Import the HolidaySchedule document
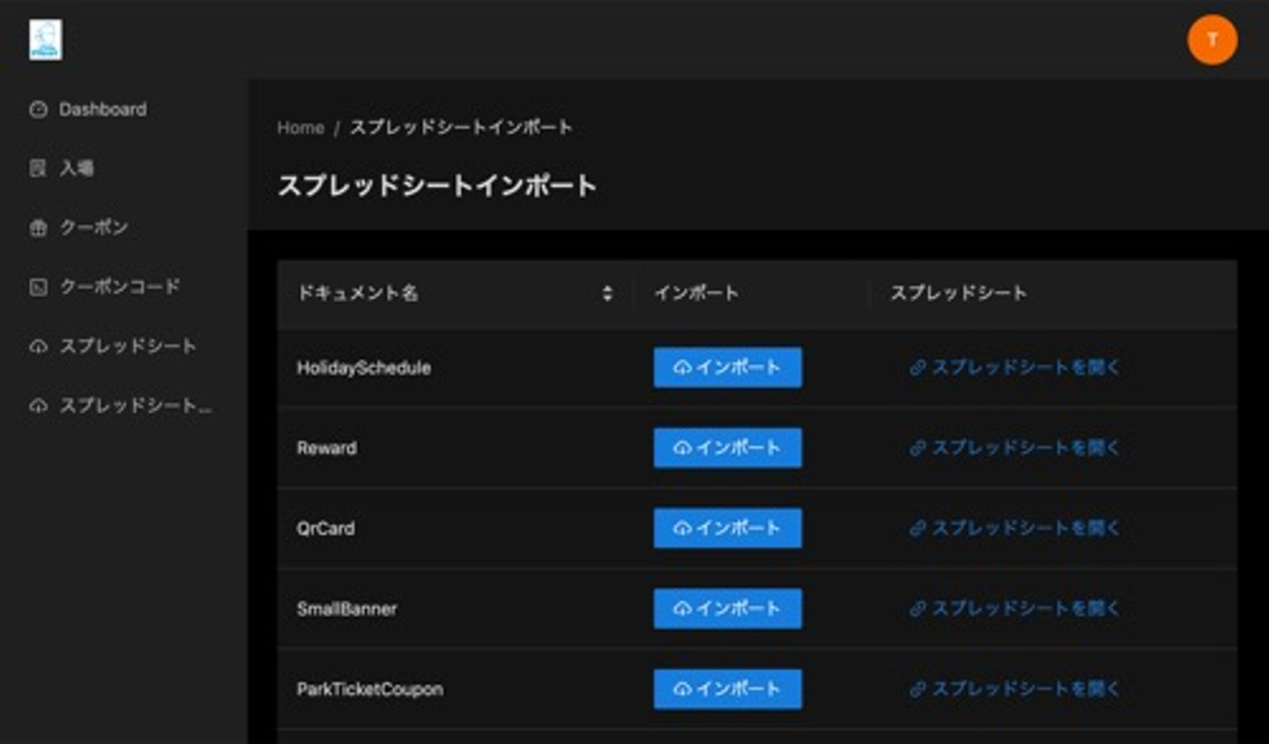 pos(727,367)
